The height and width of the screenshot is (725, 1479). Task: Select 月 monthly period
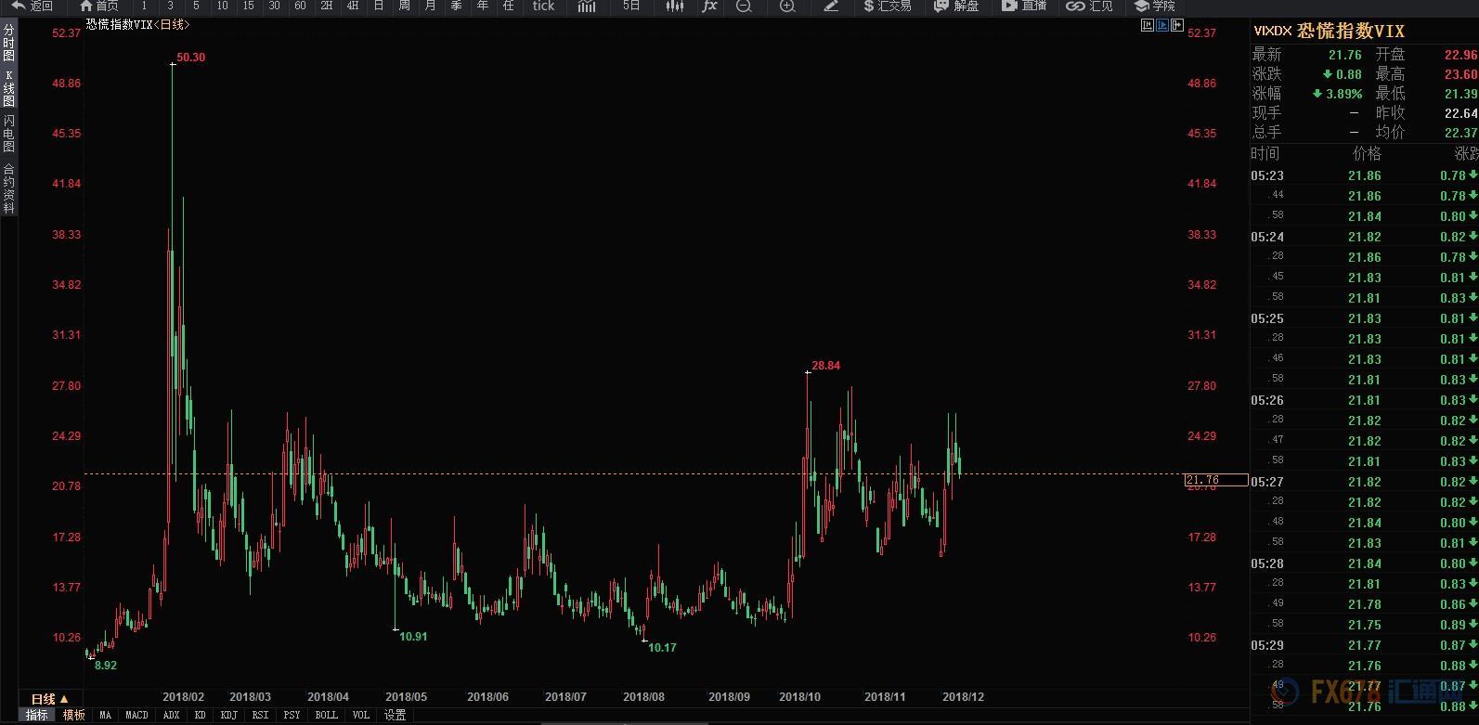pyautogui.click(x=430, y=6)
